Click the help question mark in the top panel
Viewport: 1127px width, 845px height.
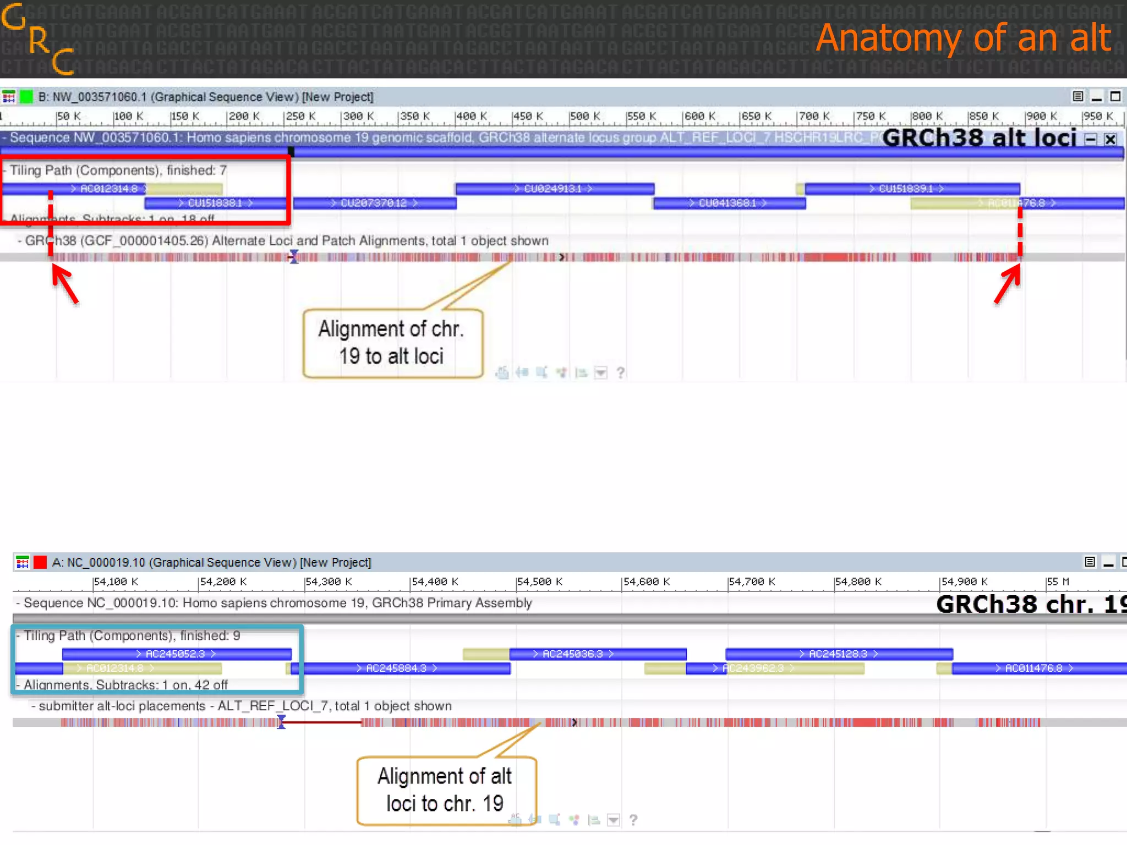(x=621, y=373)
